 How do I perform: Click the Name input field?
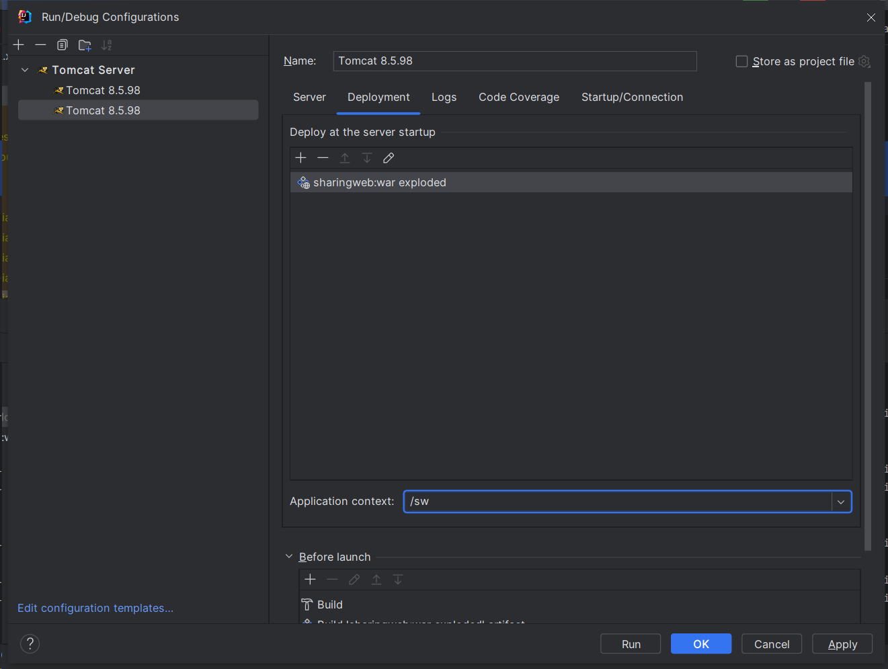click(515, 61)
